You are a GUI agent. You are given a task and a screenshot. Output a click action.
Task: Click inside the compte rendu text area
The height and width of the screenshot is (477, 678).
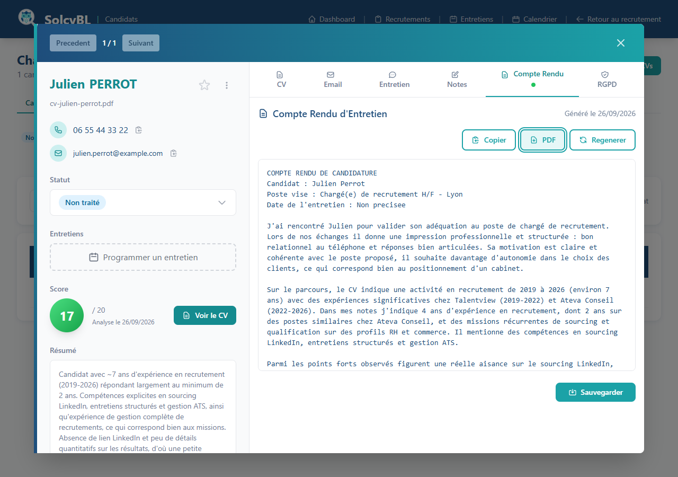[x=447, y=265]
